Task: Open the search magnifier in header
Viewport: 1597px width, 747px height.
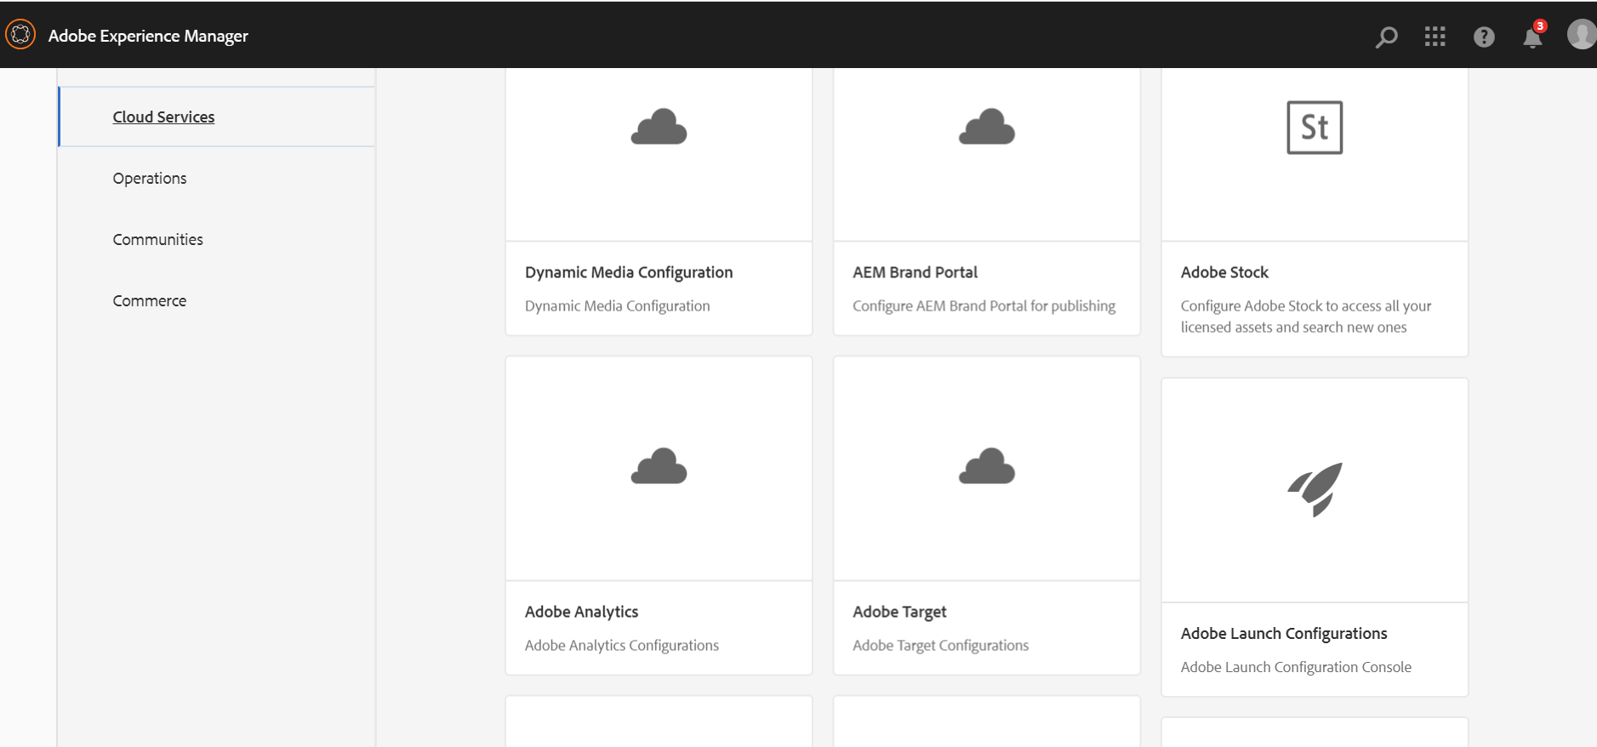Action: pos(1387,37)
